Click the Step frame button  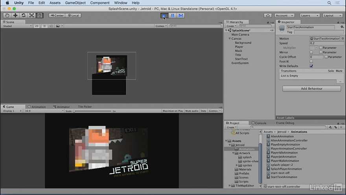point(181,15)
